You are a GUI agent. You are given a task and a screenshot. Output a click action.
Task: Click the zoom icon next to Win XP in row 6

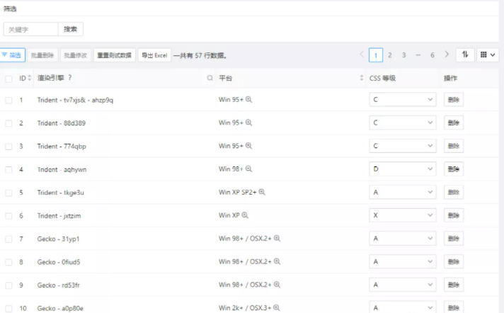(245, 215)
